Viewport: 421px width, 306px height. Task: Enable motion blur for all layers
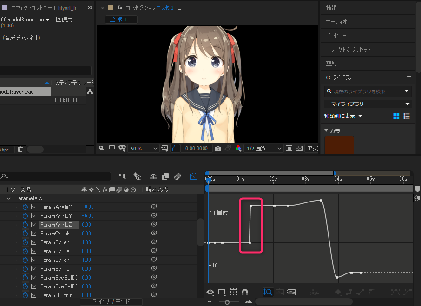(x=178, y=176)
